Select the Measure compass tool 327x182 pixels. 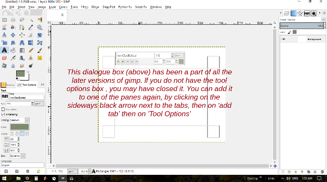pyautogui.click(x=4, y=35)
